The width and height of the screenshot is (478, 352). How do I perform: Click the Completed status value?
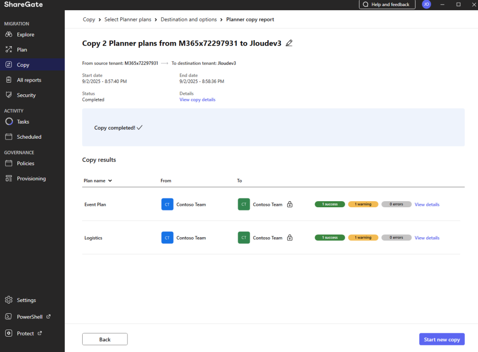point(93,99)
